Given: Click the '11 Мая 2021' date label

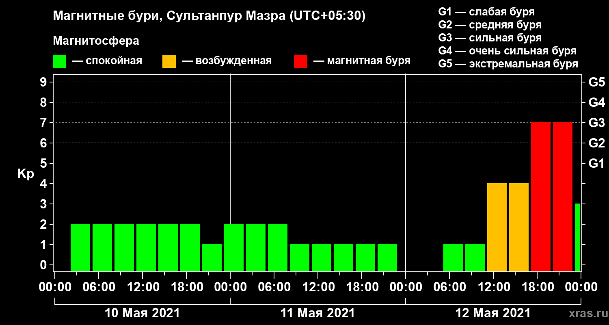Looking at the screenshot, I should pyautogui.click(x=317, y=313).
